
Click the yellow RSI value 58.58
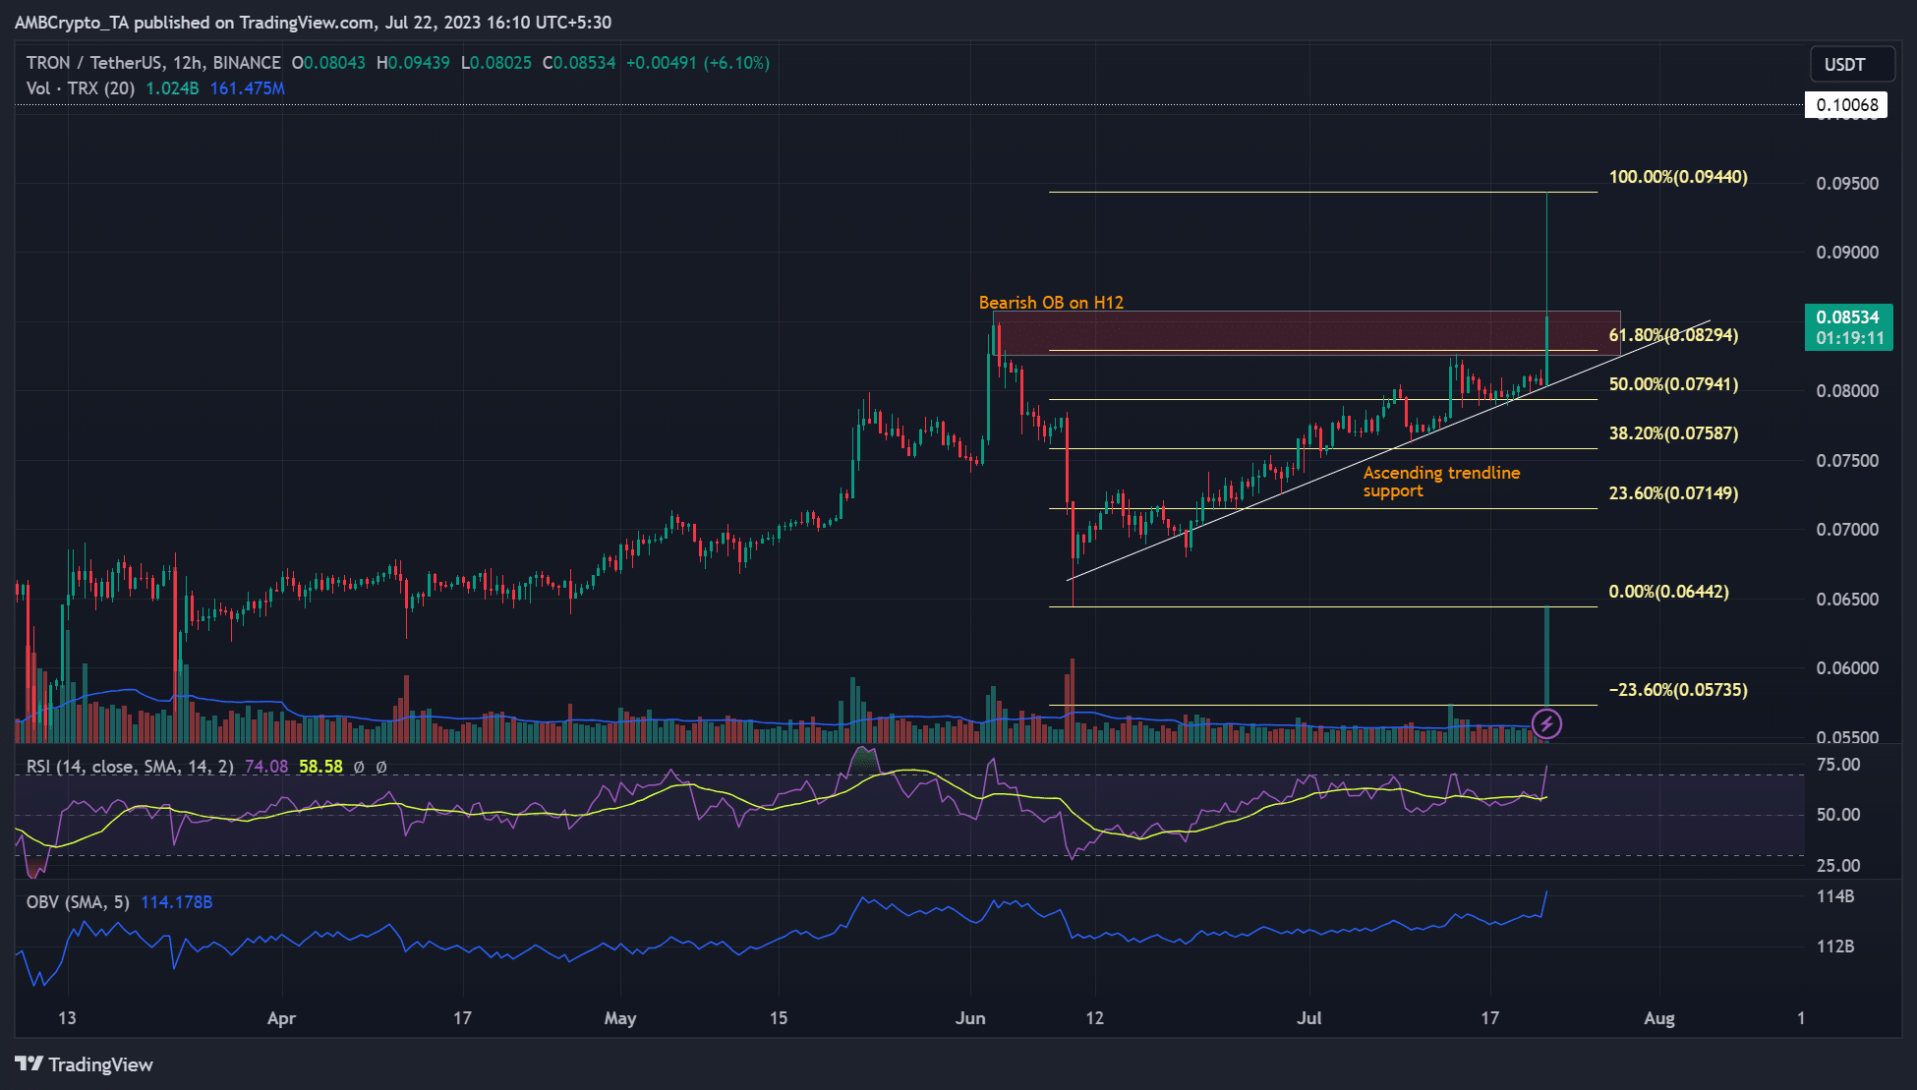[320, 767]
